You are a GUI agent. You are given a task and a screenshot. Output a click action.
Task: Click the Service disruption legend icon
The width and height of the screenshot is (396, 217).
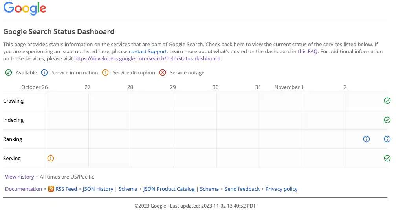(105, 73)
